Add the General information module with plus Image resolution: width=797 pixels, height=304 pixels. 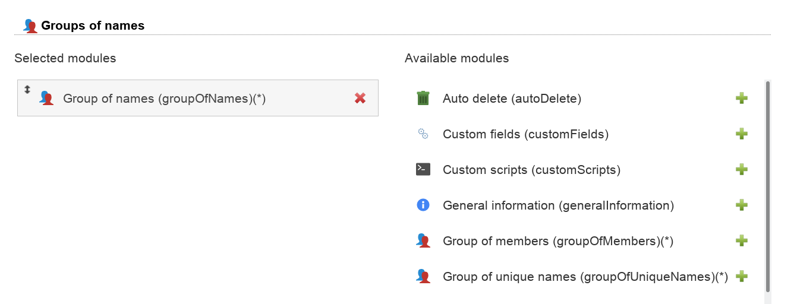(741, 205)
